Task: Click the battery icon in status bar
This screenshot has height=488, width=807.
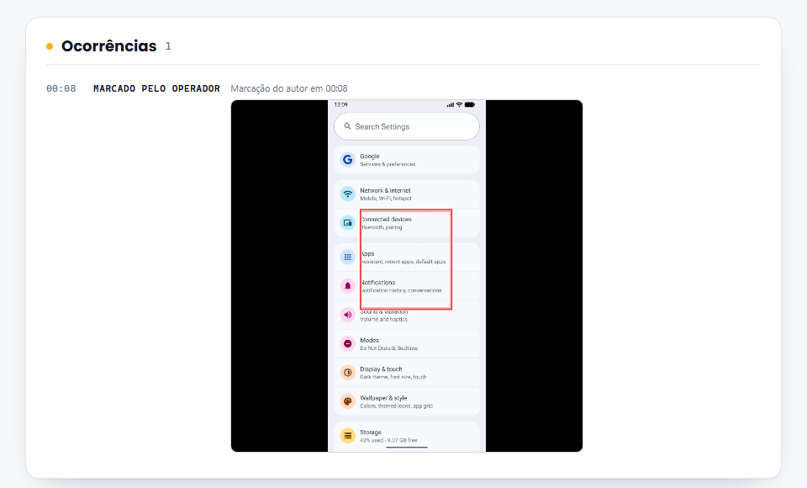Action: pos(470,104)
